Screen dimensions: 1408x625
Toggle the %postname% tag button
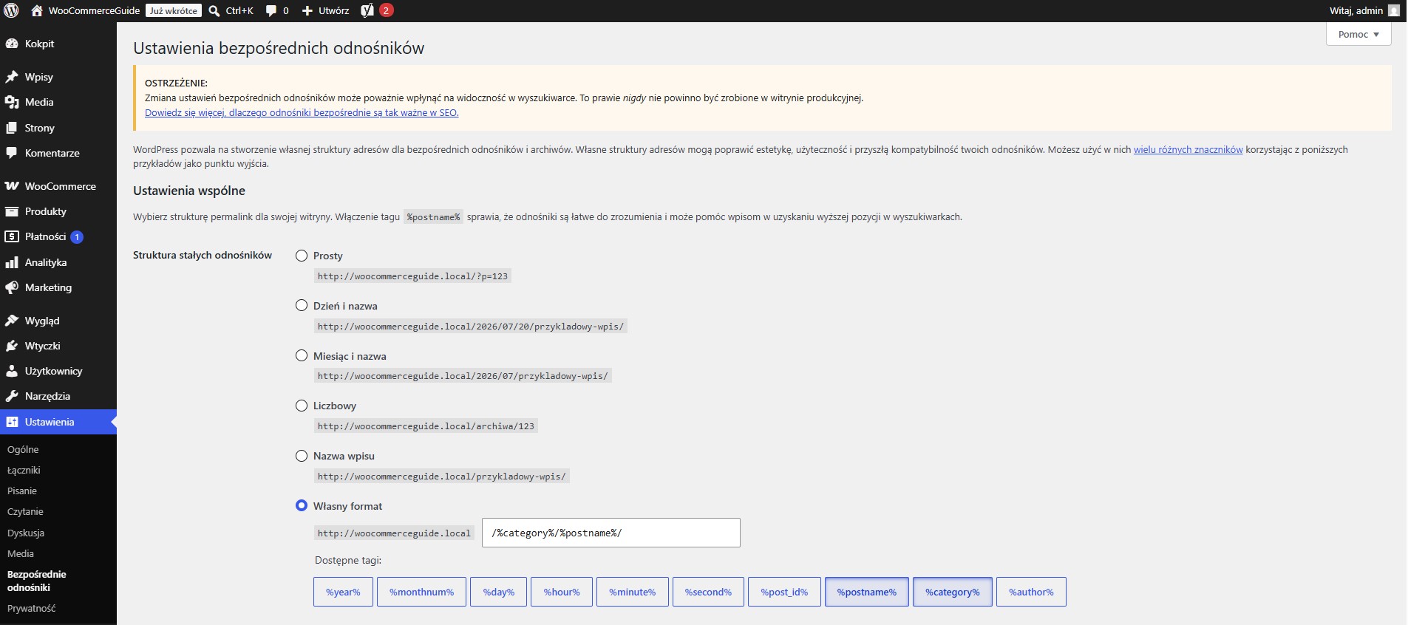click(867, 592)
